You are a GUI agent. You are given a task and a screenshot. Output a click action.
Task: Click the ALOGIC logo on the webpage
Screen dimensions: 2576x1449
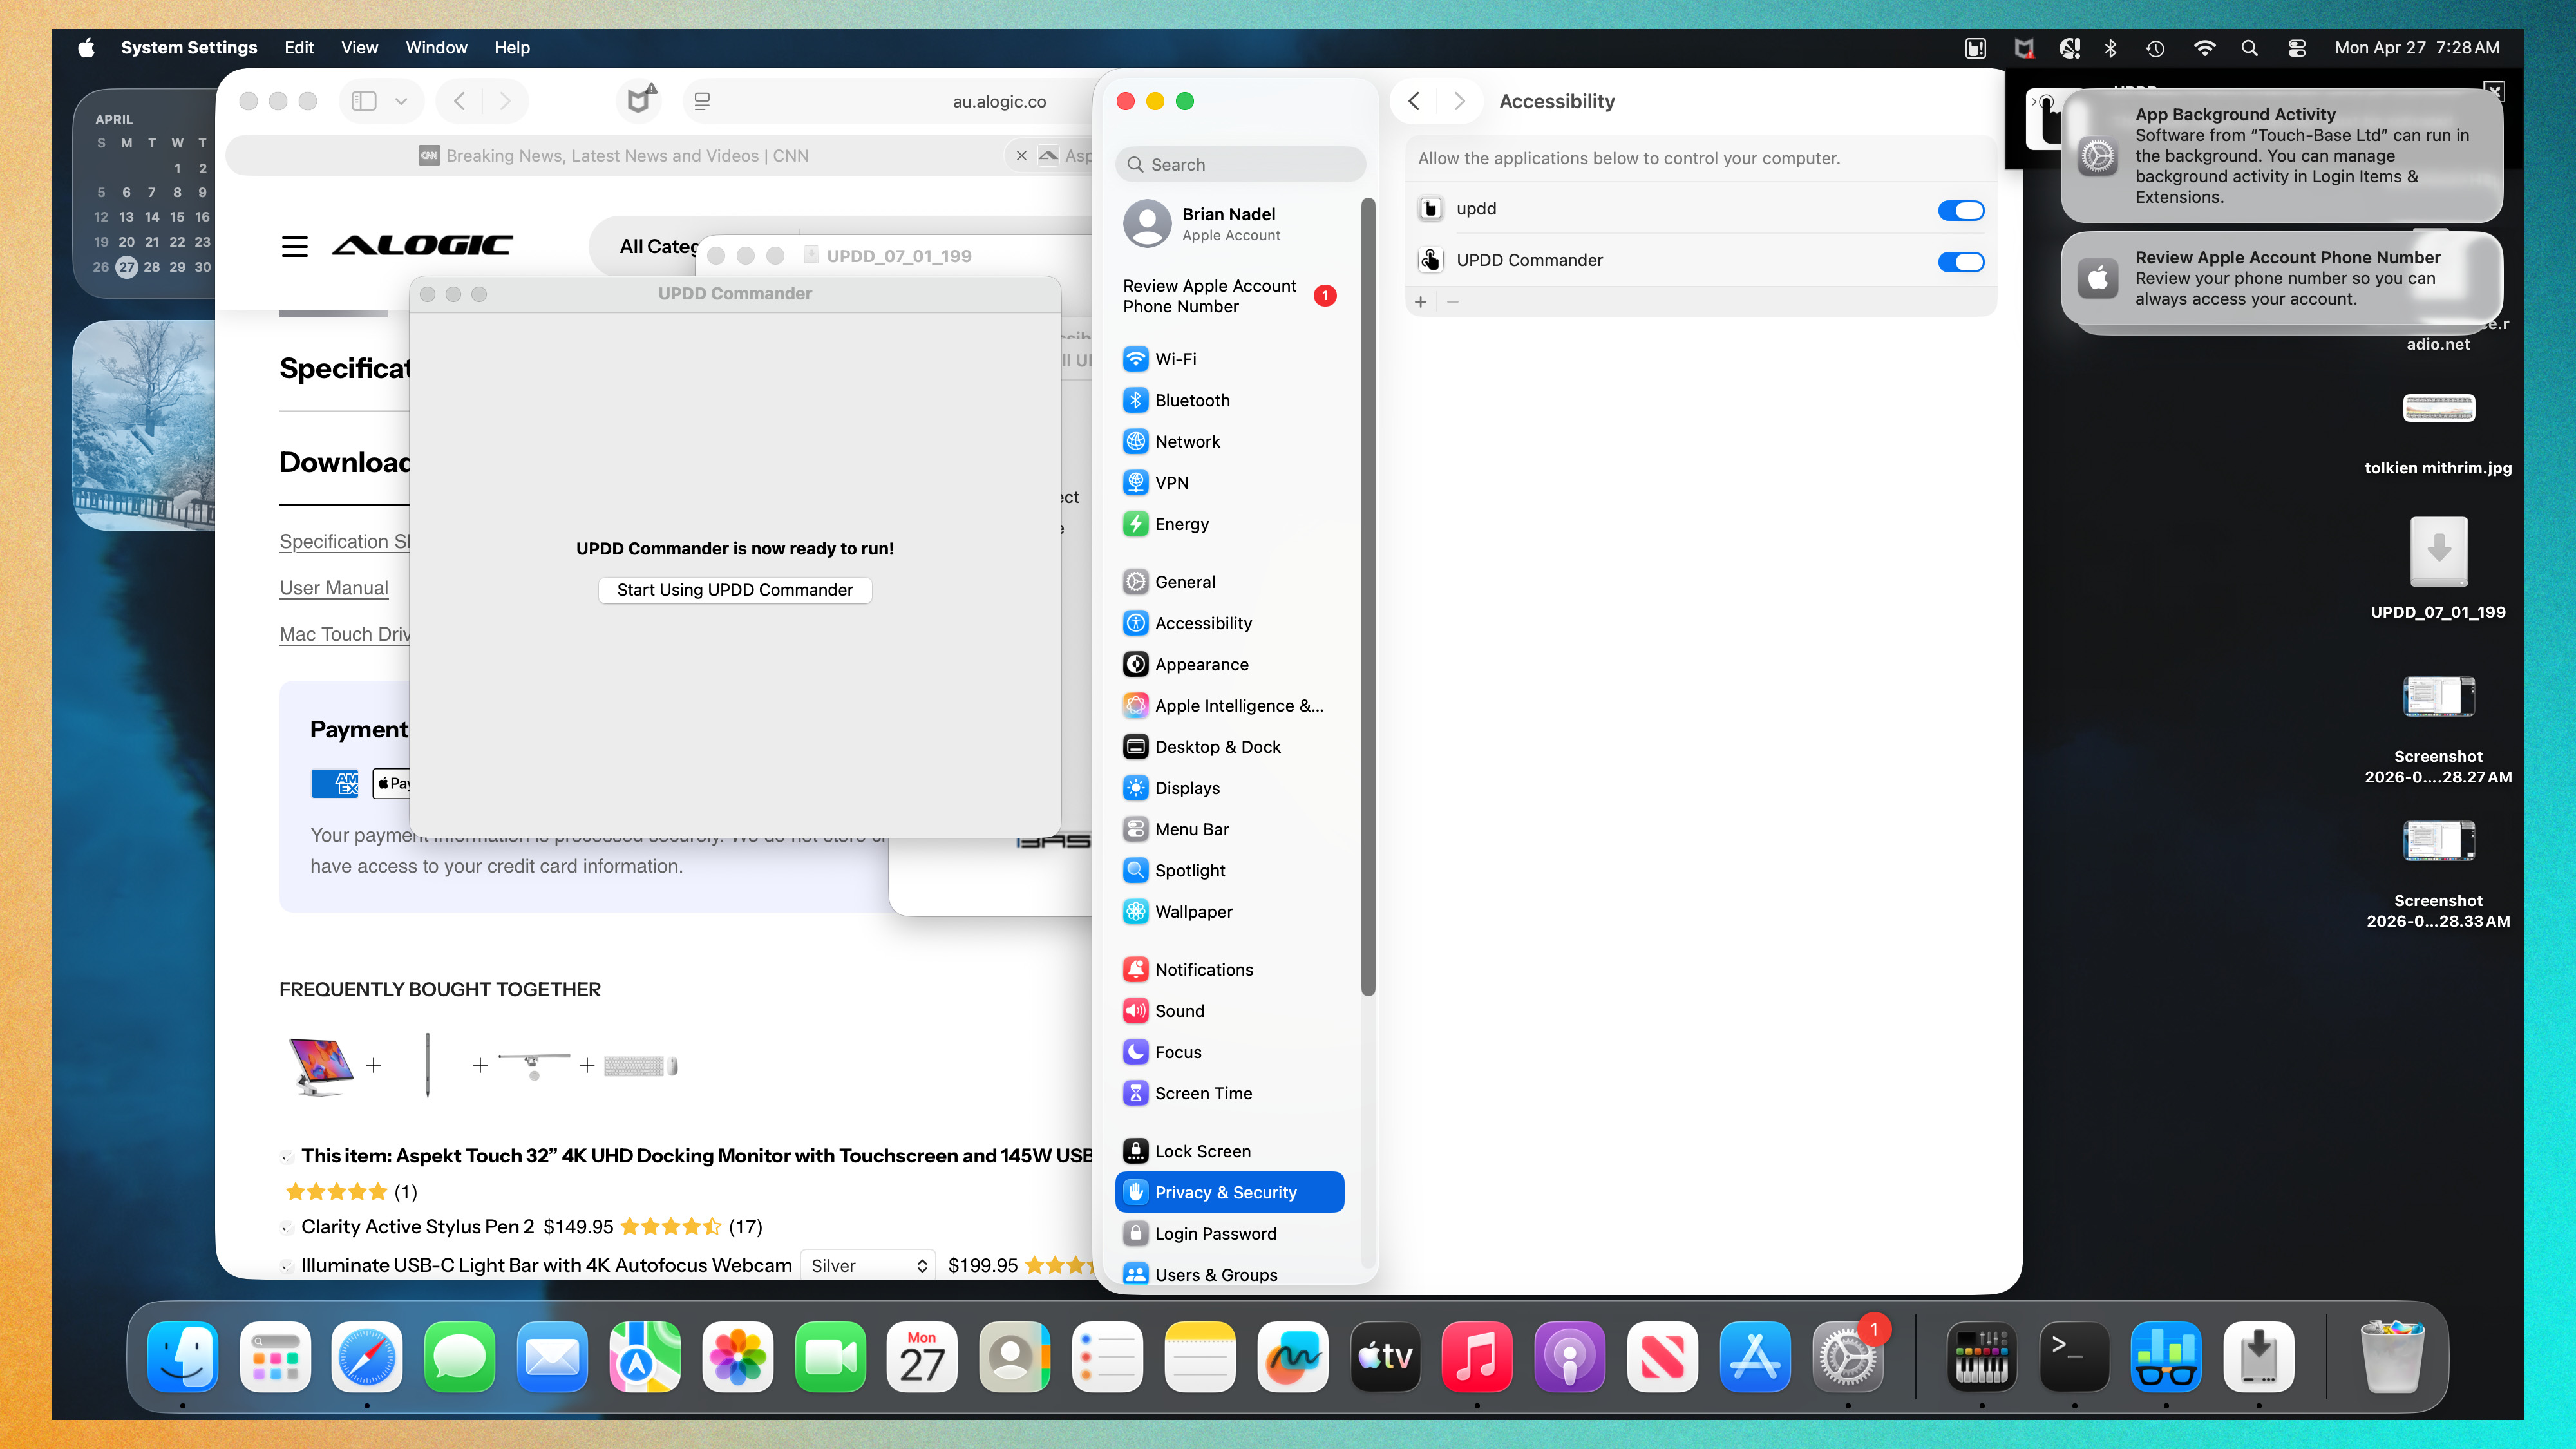[x=422, y=245]
